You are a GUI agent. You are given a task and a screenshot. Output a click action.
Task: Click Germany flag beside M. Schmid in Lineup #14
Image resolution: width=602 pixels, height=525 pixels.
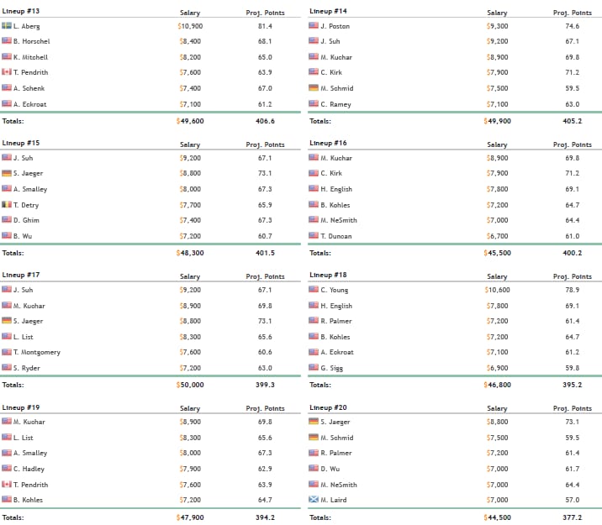point(314,88)
